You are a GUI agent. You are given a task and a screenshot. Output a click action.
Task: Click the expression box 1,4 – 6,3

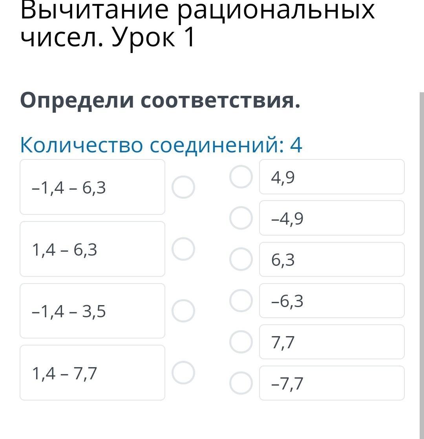[x=92, y=249]
